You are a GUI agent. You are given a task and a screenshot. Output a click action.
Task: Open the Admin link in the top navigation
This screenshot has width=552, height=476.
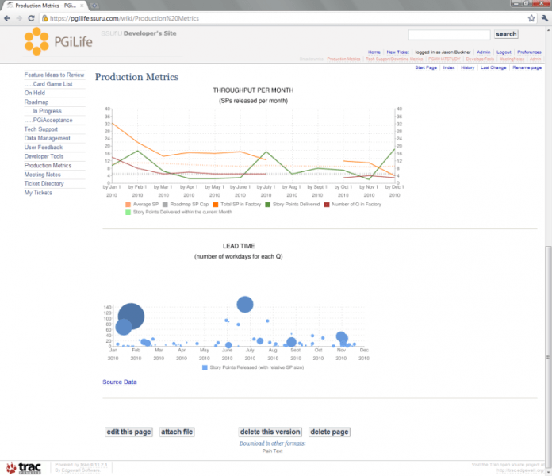click(x=483, y=52)
